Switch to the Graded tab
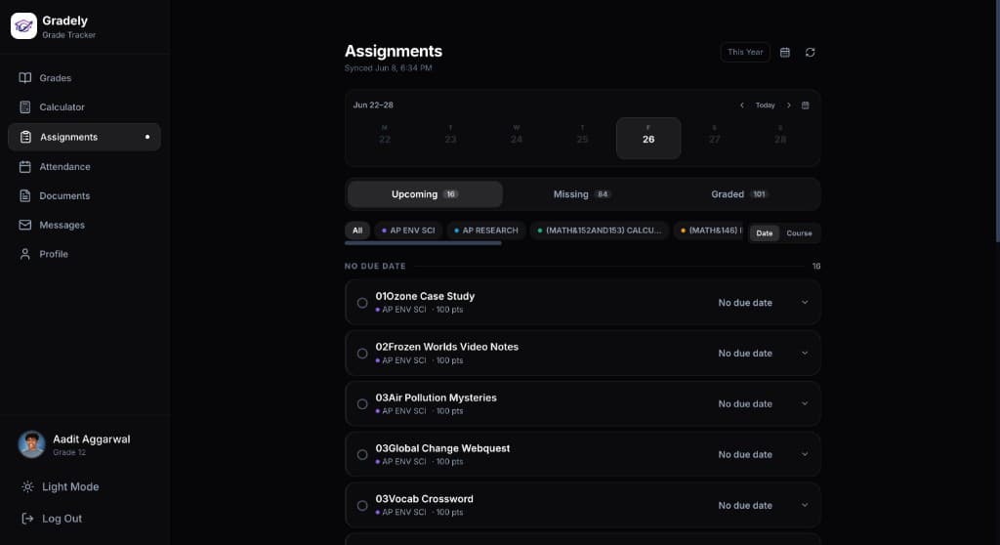Image resolution: width=1000 pixels, height=545 pixels. click(739, 194)
